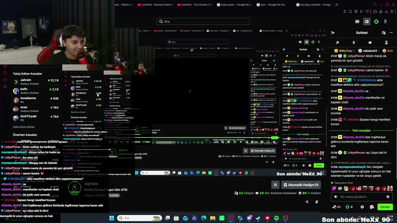
Task: Click the heart bookmark icon in toolbar
Action: click(x=367, y=11)
